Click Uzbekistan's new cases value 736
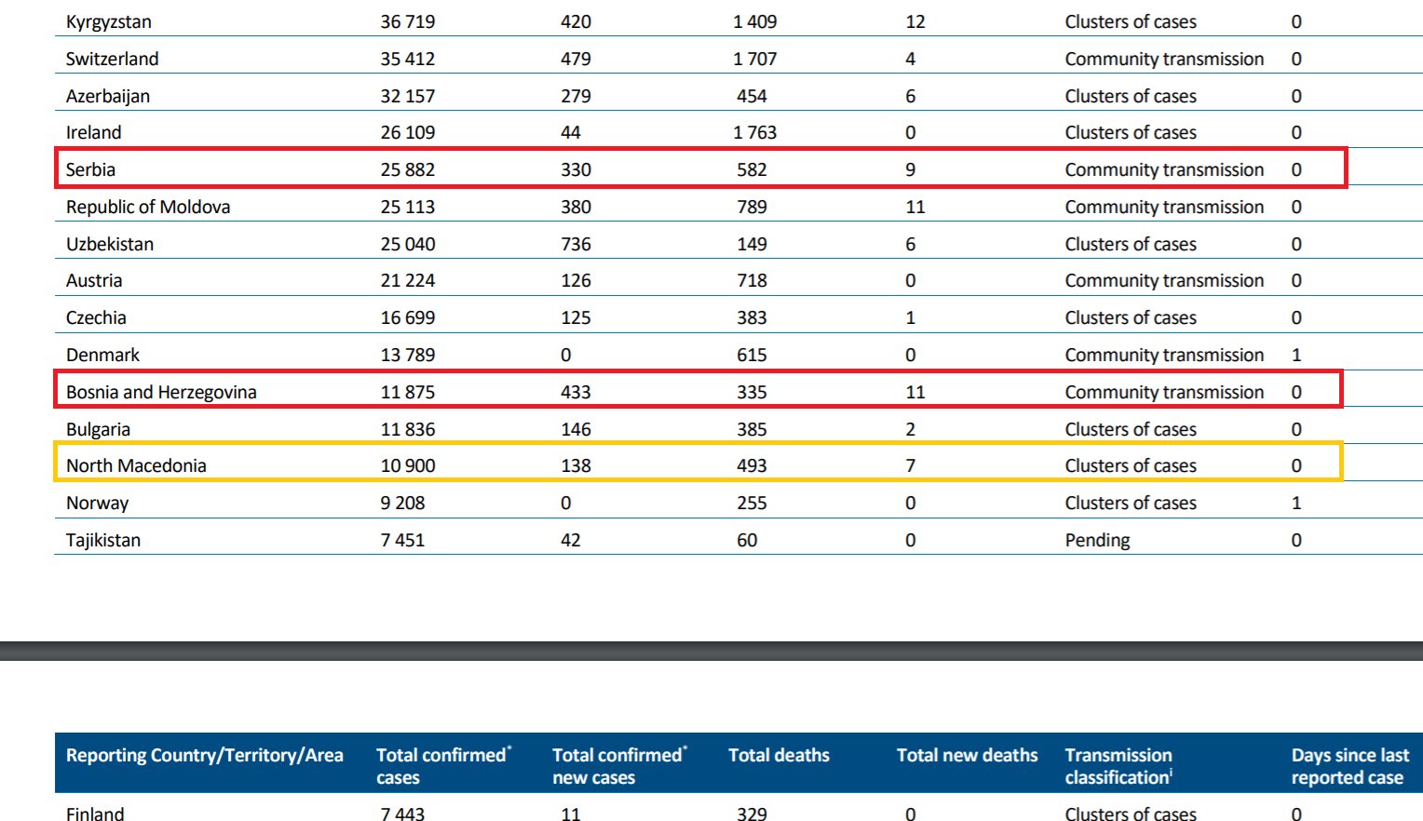The image size is (1423, 821). pyautogui.click(x=576, y=244)
